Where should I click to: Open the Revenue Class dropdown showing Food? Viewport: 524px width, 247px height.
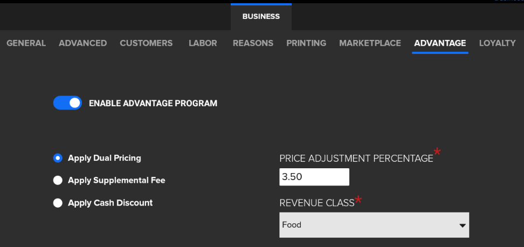(x=367, y=225)
